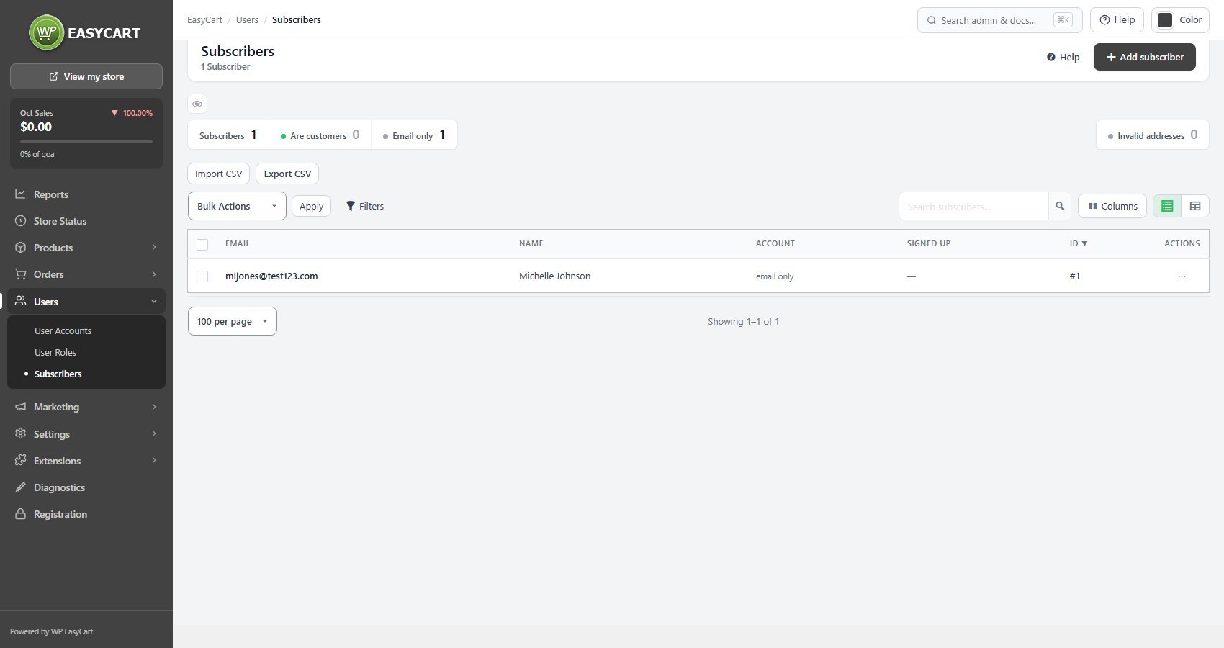This screenshot has width=1224, height=648.
Task: Open the Bulk Actions dropdown
Action: [237, 206]
